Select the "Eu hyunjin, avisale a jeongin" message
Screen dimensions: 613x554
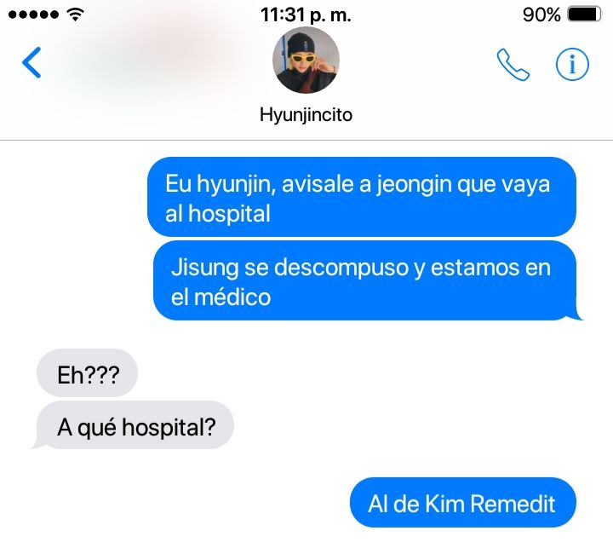(x=362, y=197)
